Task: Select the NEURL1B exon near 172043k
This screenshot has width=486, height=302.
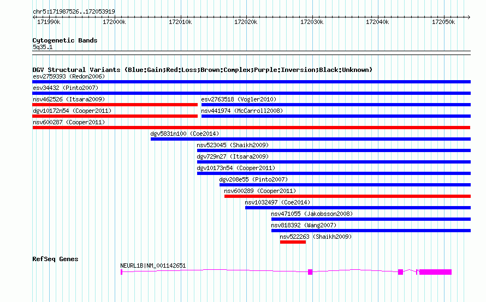Action: (400, 272)
